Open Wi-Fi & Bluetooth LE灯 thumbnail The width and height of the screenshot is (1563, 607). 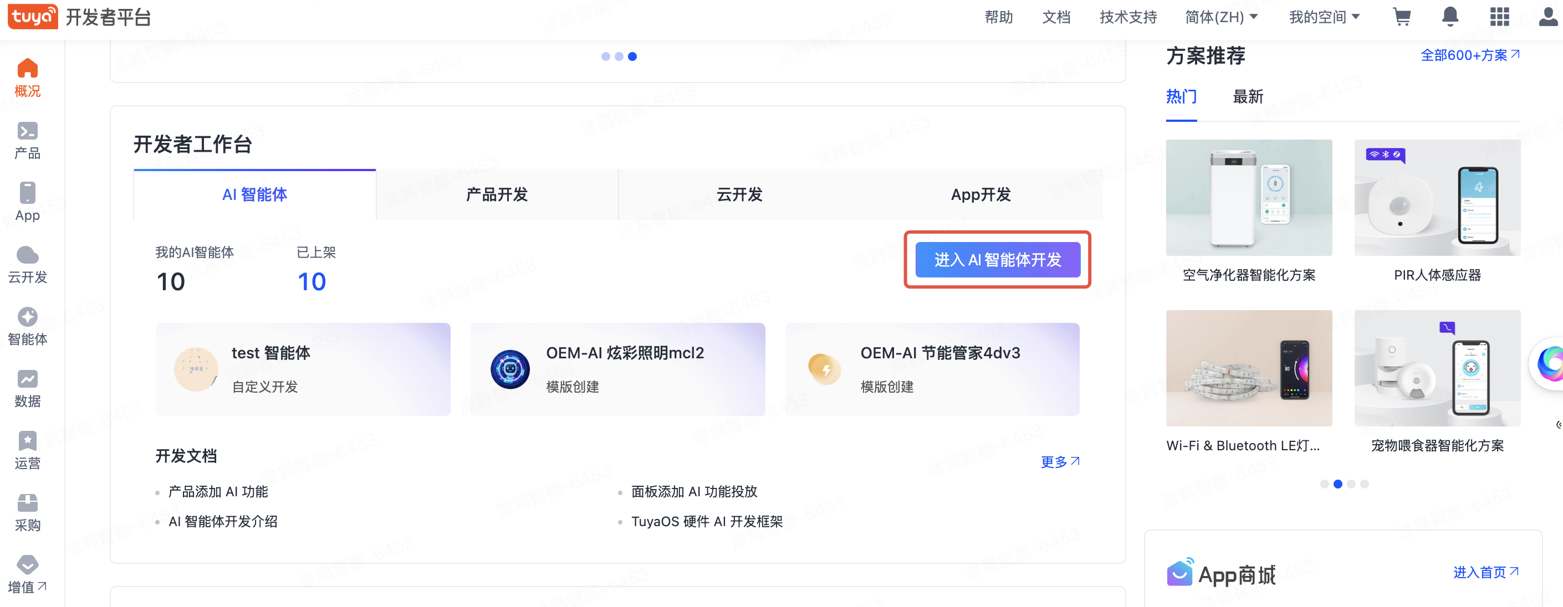(x=1249, y=368)
